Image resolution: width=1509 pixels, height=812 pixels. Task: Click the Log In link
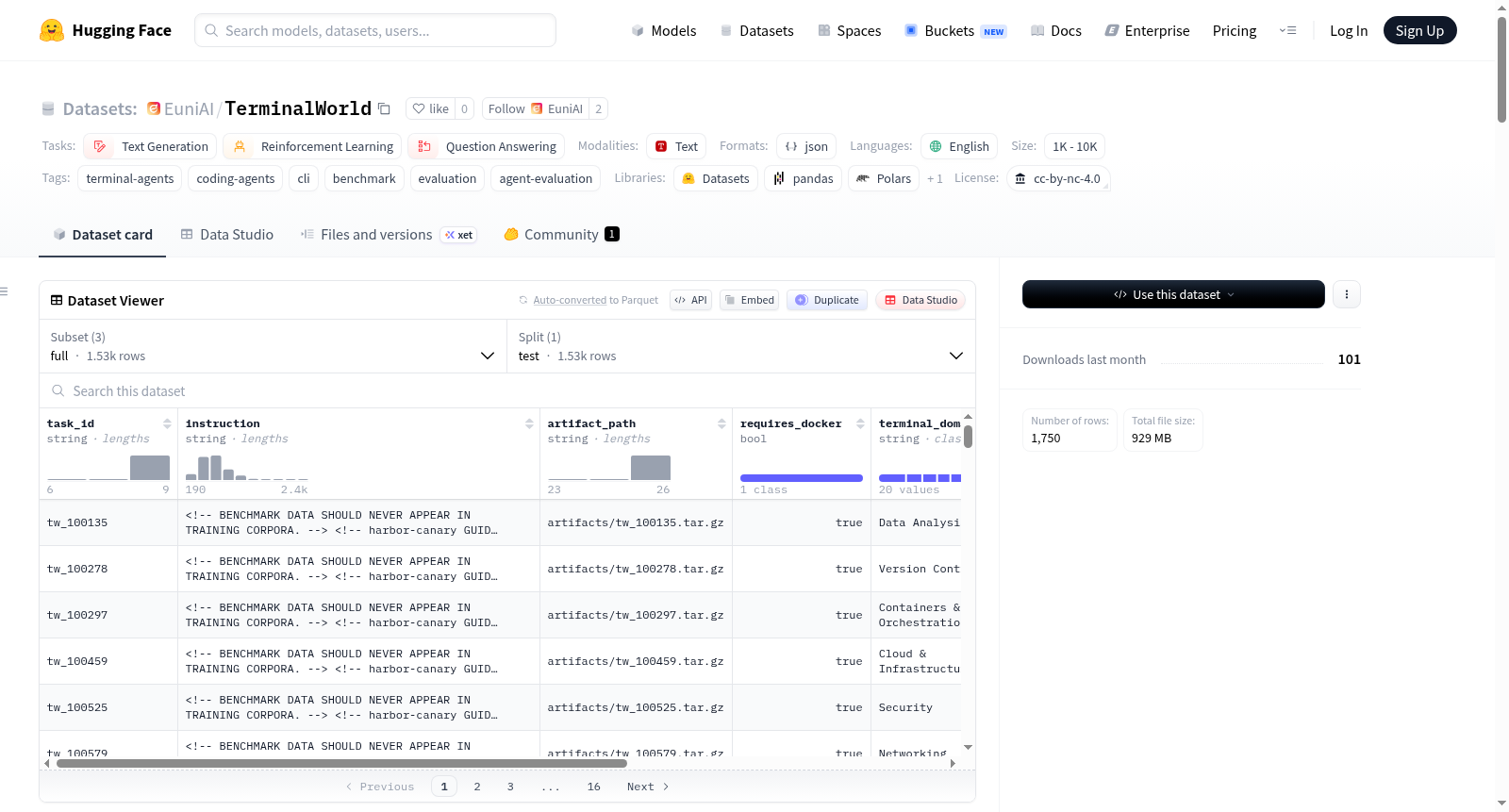pos(1349,31)
